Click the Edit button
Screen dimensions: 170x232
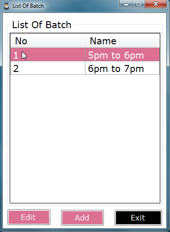pos(29,217)
